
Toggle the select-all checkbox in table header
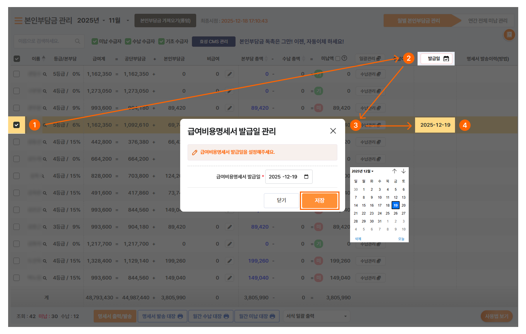17,59
